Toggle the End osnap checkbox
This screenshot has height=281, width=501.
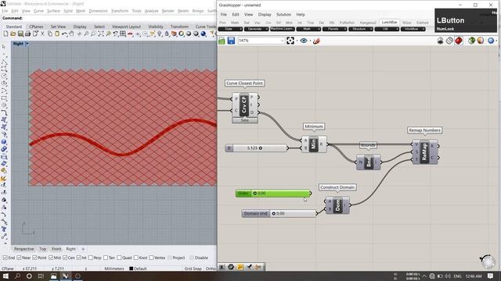click(x=5, y=258)
